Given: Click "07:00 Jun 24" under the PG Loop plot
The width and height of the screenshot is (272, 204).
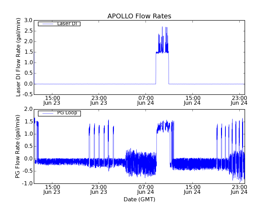Looking at the screenshot, I should [146, 190].
